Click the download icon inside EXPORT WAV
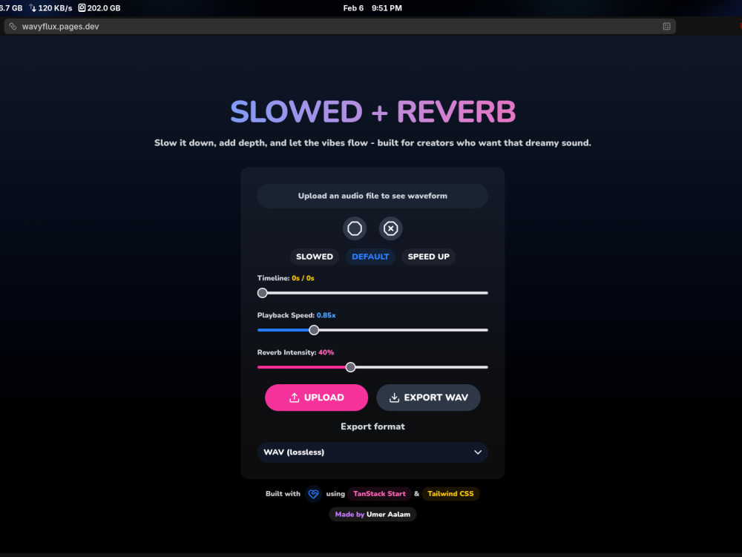 (394, 398)
